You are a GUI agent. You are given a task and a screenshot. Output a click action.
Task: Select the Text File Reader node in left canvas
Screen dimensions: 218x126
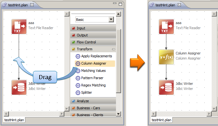pos(19,27)
